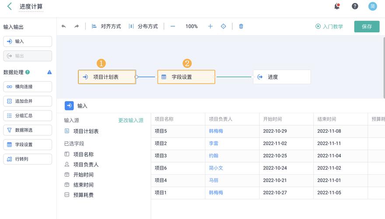Open the 简小文 member link

(216, 168)
